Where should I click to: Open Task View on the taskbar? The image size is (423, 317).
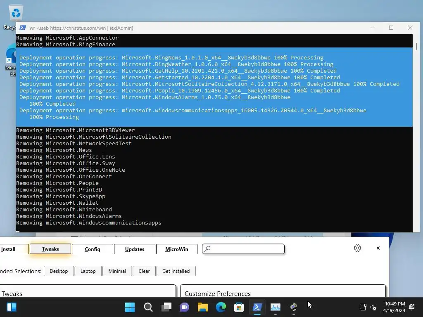[166, 307]
